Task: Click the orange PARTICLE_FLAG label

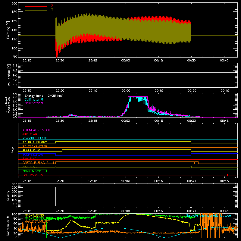Action: [x=34, y=162]
